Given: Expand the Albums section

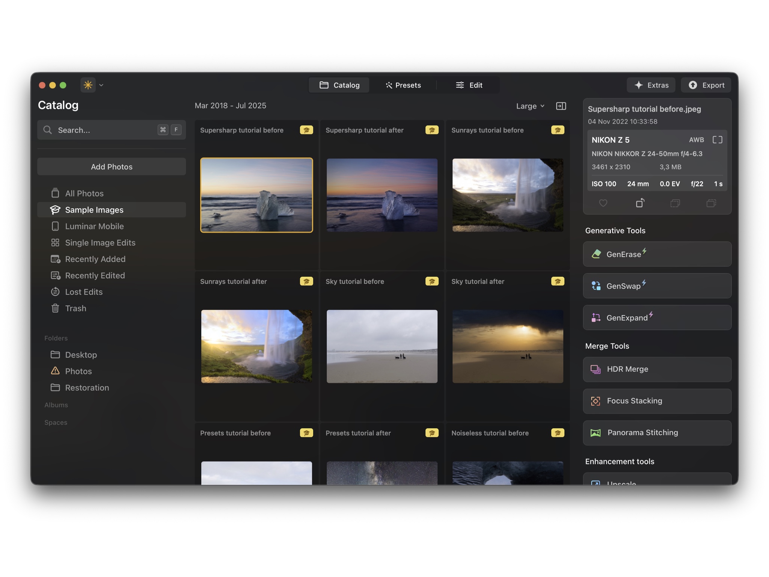Looking at the screenshot, I should (56, 405).
